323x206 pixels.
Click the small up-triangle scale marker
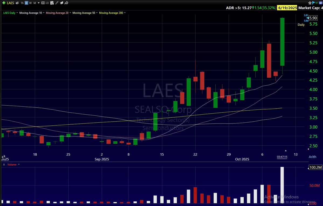(x=286, y=151)
